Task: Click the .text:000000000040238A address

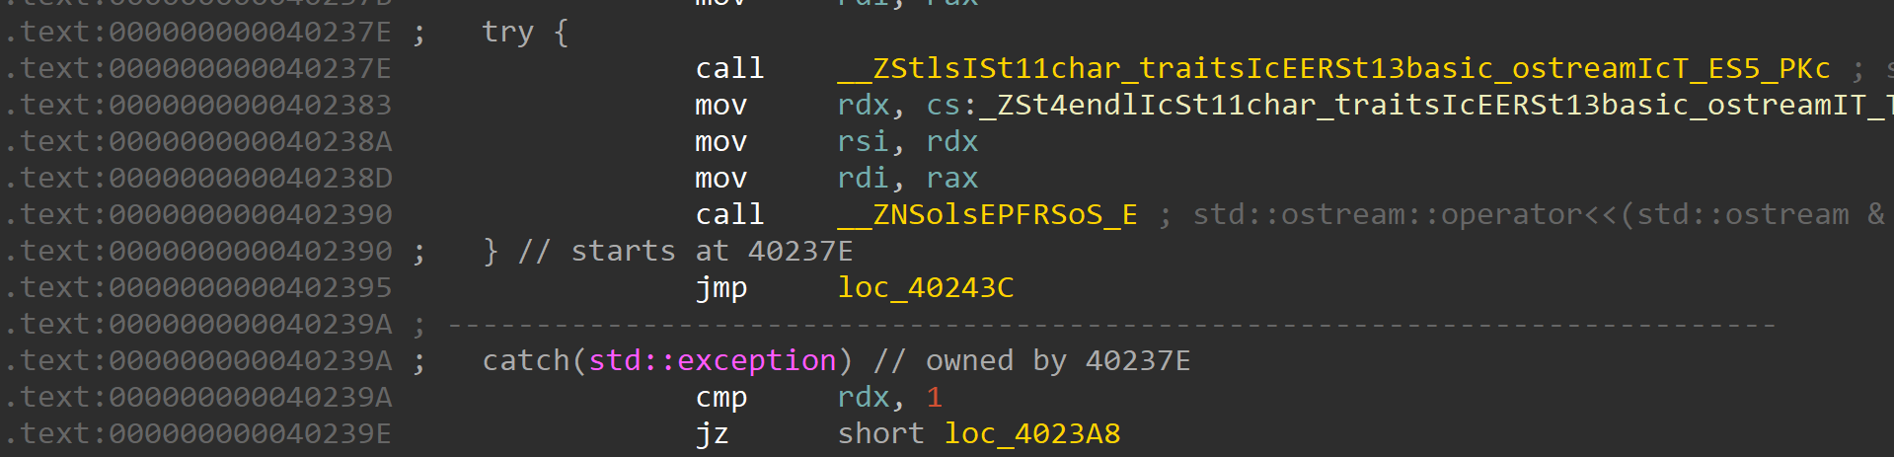Action: click(x=197, y=142)
